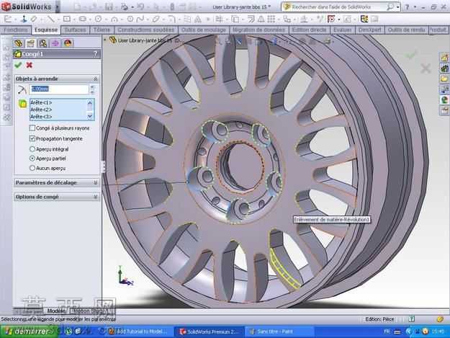Click the Mirror Entities sketch icon
Screen dimensions: 450x338
(261, 19)
